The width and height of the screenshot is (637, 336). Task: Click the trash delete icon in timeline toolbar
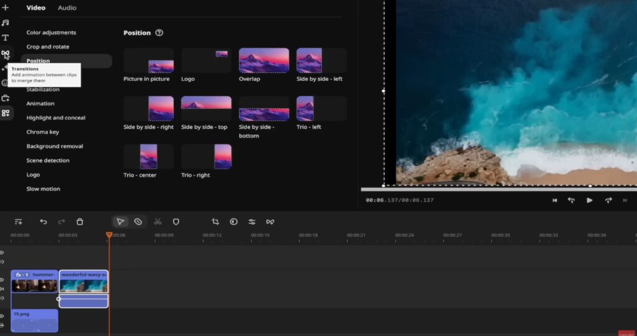click(x=80, y=222)
